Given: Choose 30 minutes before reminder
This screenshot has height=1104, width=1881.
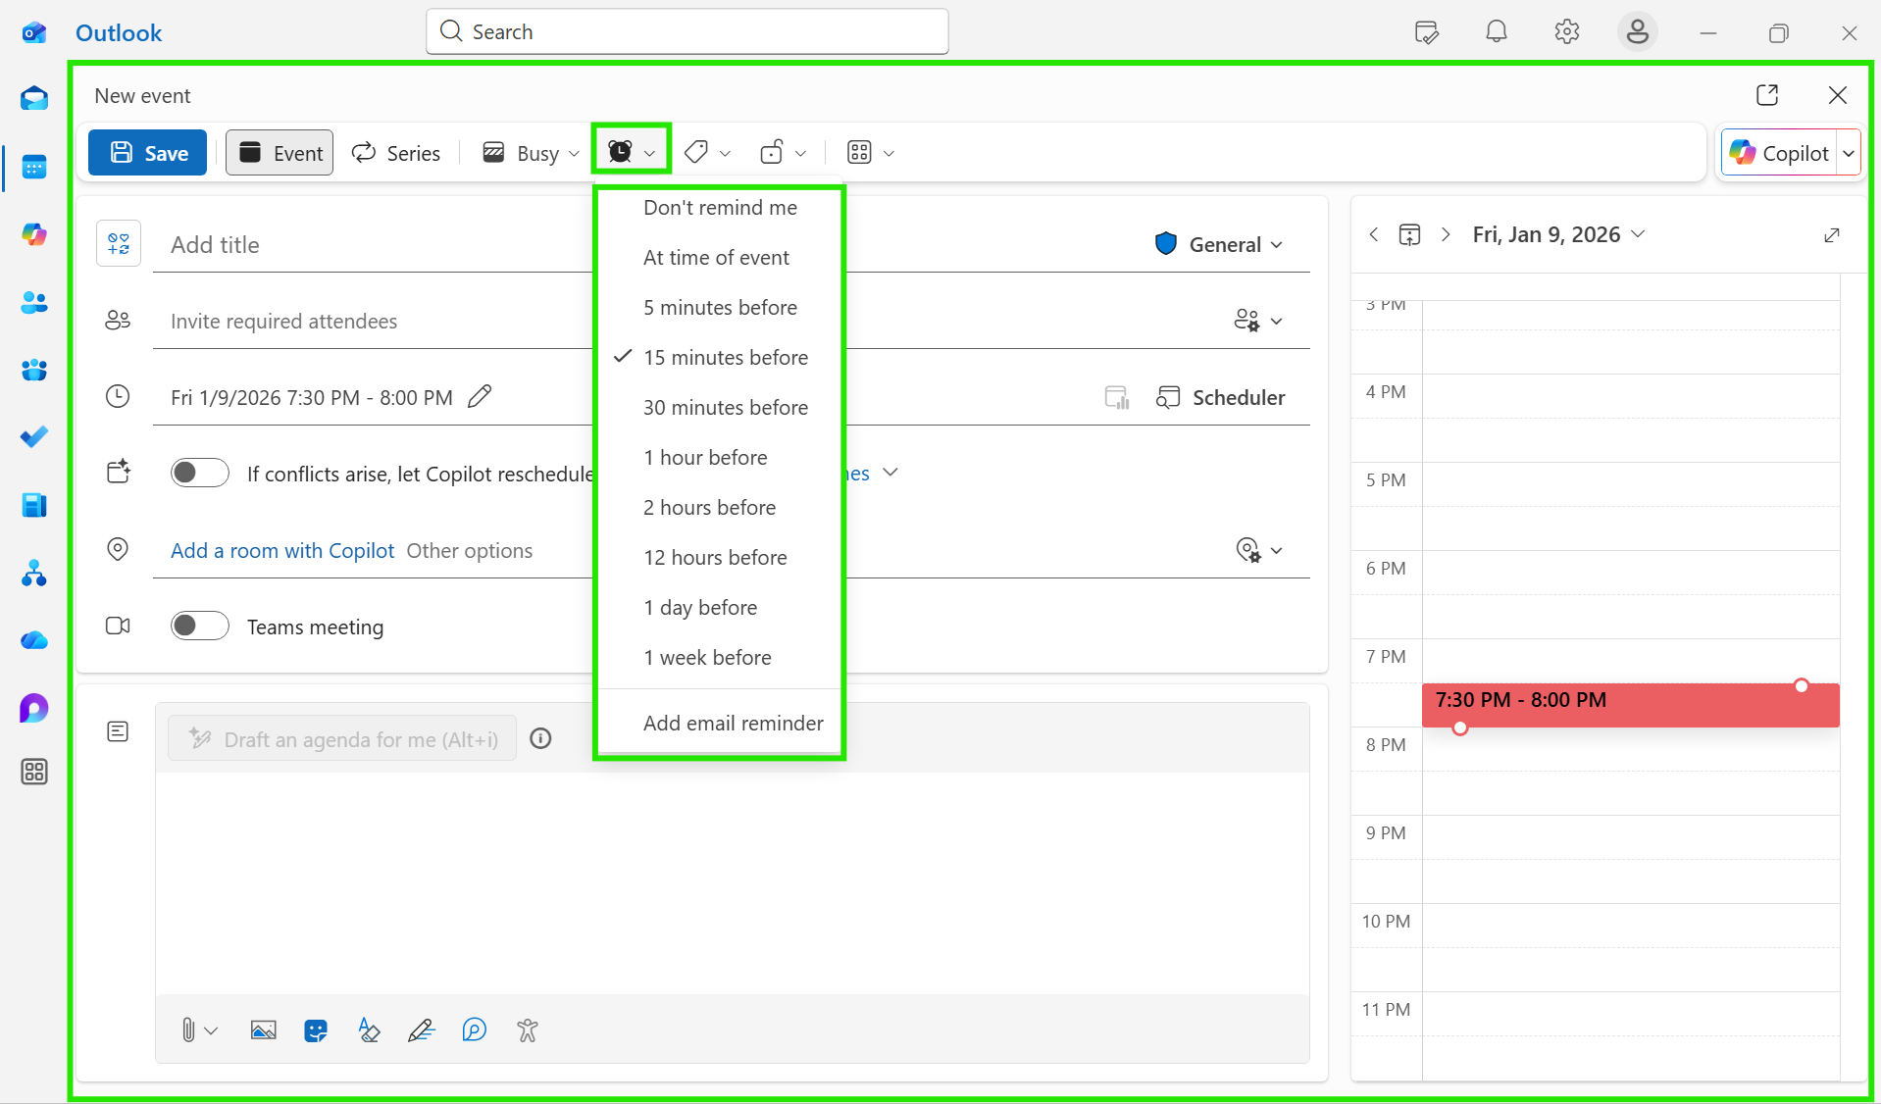Looking at the screenshot, I should click(x=719, y=407).
